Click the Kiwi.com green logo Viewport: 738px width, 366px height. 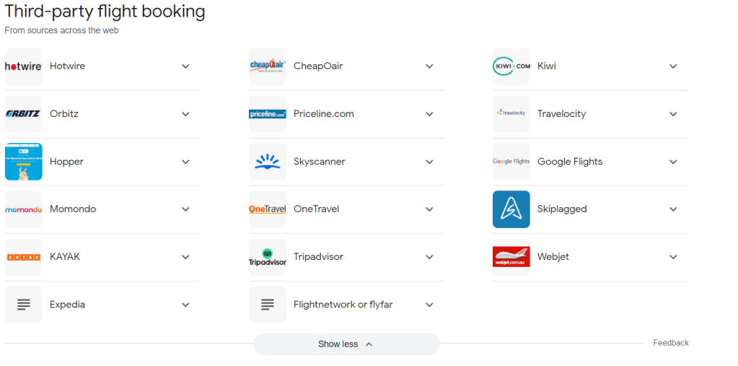511,66
